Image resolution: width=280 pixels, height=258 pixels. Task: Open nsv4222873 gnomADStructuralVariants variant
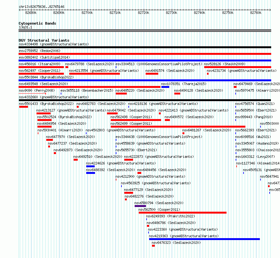[159, 157]
